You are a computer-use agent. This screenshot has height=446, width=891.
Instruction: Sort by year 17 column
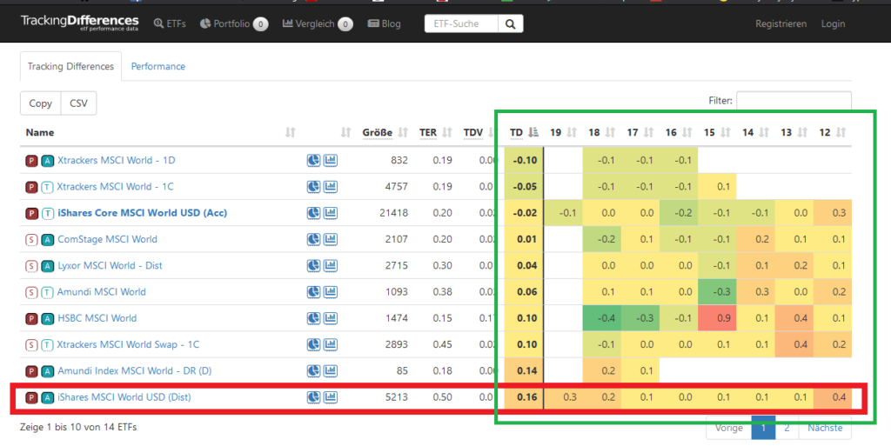[x=648, y=132]
